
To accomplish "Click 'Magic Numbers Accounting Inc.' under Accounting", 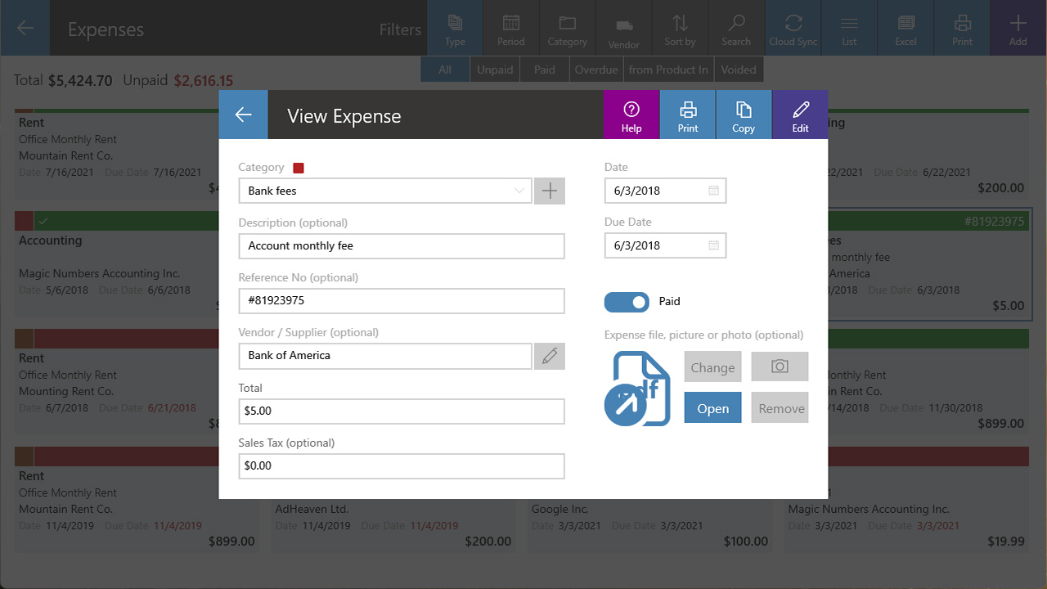I will (100, 273).
